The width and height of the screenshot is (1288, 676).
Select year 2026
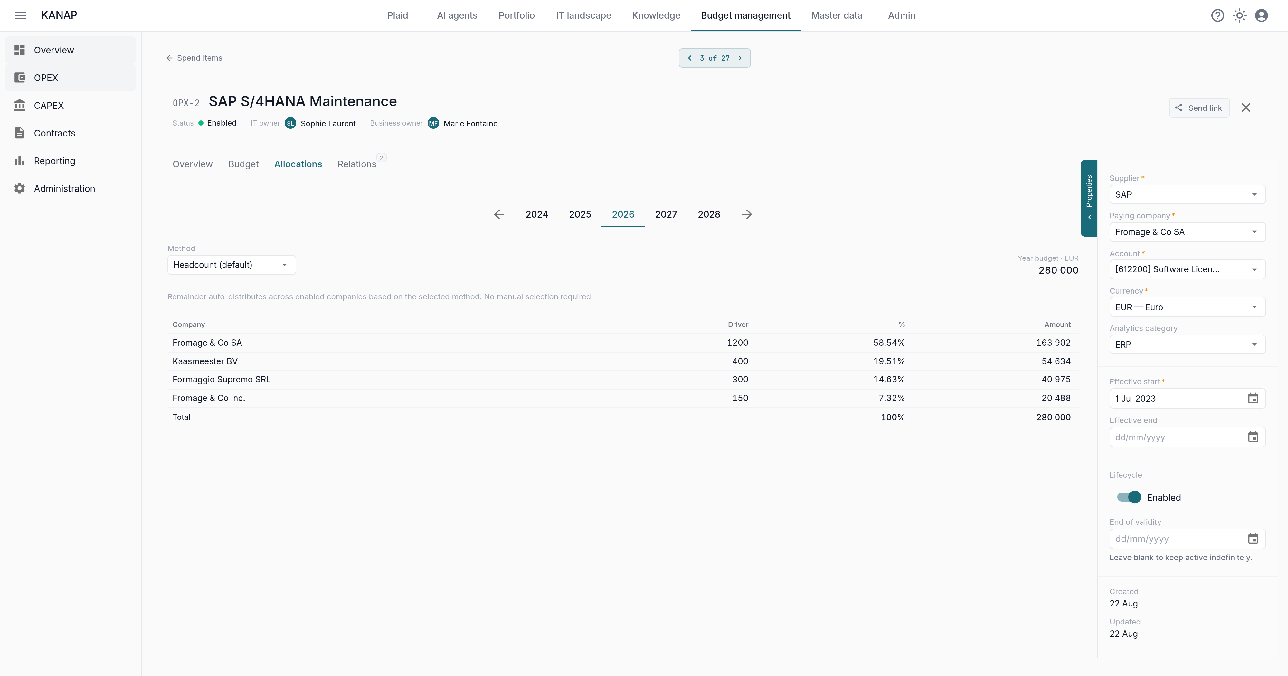coord(623,214)
